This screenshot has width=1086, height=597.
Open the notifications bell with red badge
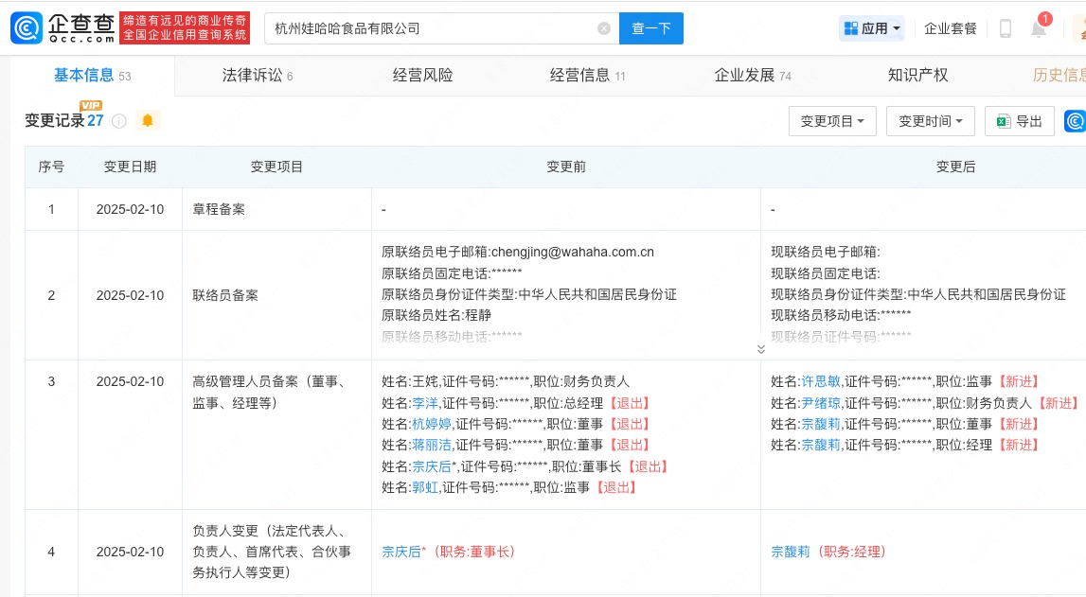pyautogui.click(x=1039, y=27)
